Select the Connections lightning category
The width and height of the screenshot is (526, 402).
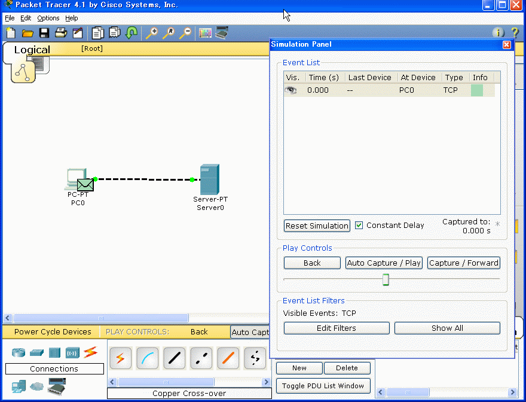click(x=91, y=352)
